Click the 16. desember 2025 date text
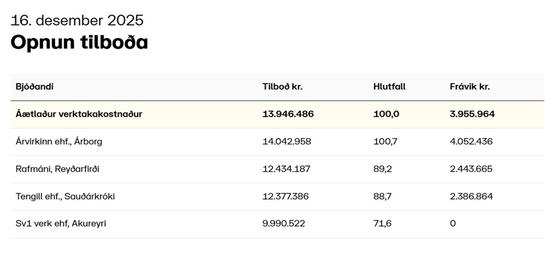 tap(77, 20)
